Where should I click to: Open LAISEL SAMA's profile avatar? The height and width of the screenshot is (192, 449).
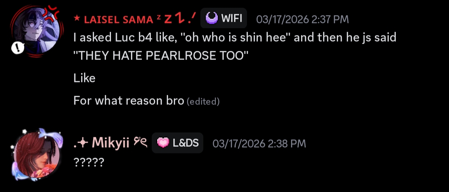coord(37,31)
